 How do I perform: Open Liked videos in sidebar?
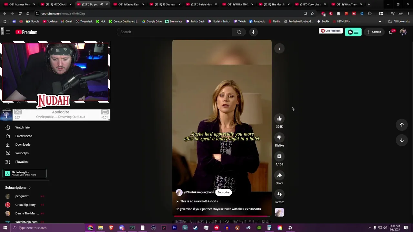(x=24, y=136)
